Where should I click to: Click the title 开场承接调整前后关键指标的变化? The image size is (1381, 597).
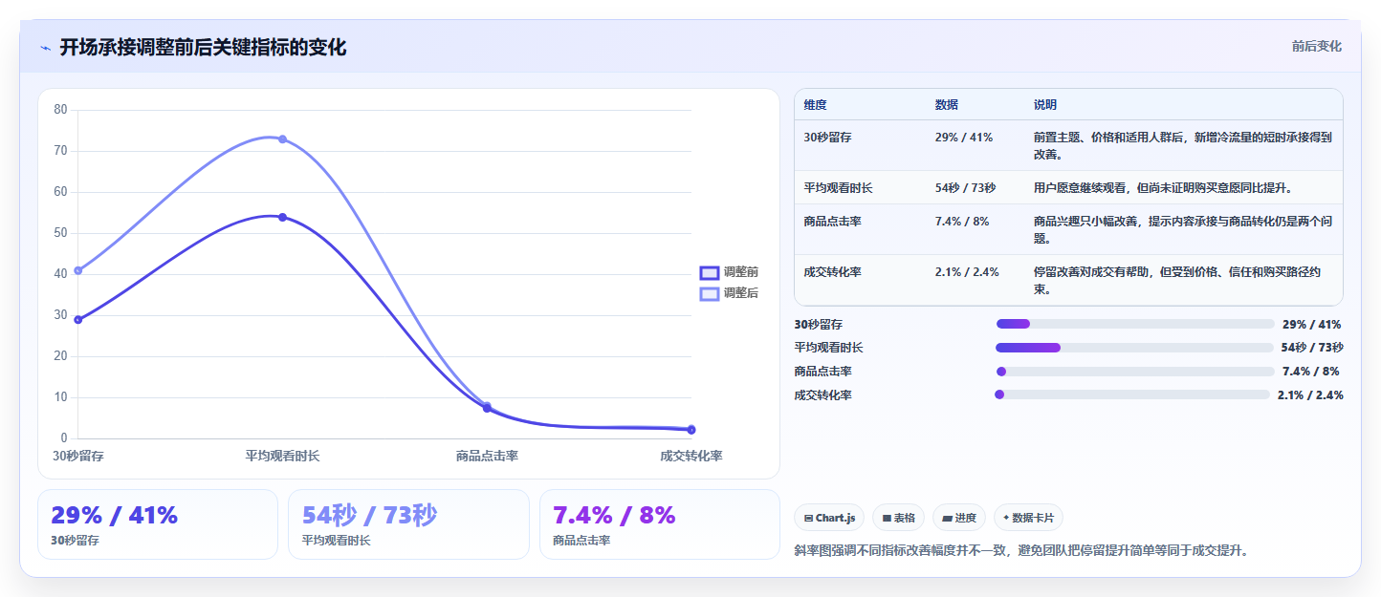203,48
